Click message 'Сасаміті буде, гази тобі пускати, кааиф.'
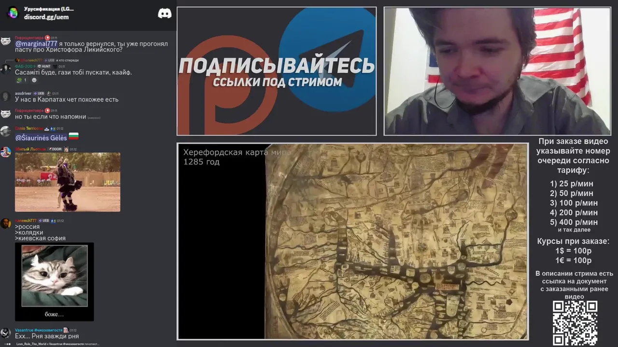Screen dimensions: 618x347 [73, 72]
